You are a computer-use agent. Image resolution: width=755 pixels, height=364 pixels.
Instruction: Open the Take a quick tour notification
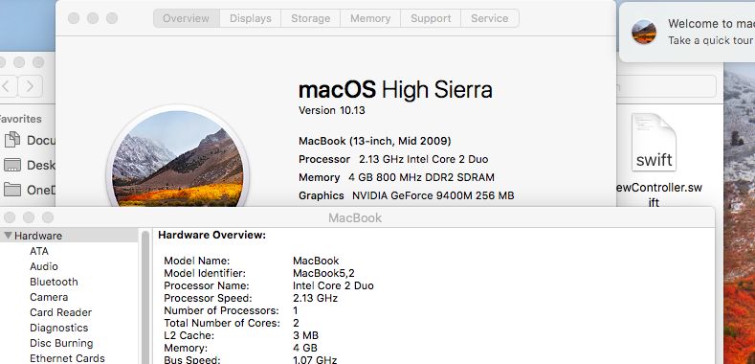[711, 40]
